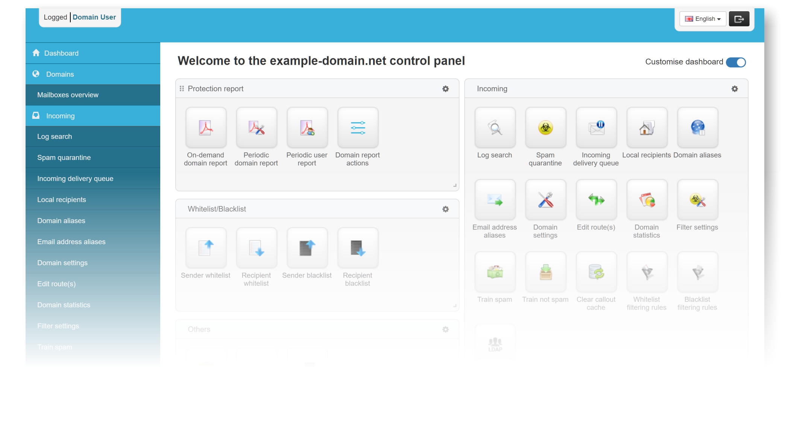Collapse the Incoming section in sidebar
The image size is (788, 425).
[x=60, y=116]
